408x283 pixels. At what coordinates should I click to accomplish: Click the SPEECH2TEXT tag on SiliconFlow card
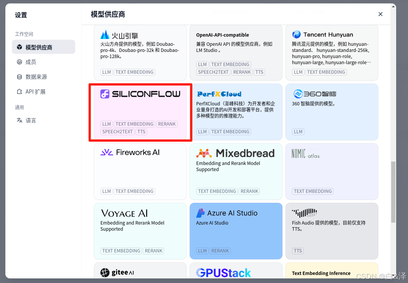117,132
